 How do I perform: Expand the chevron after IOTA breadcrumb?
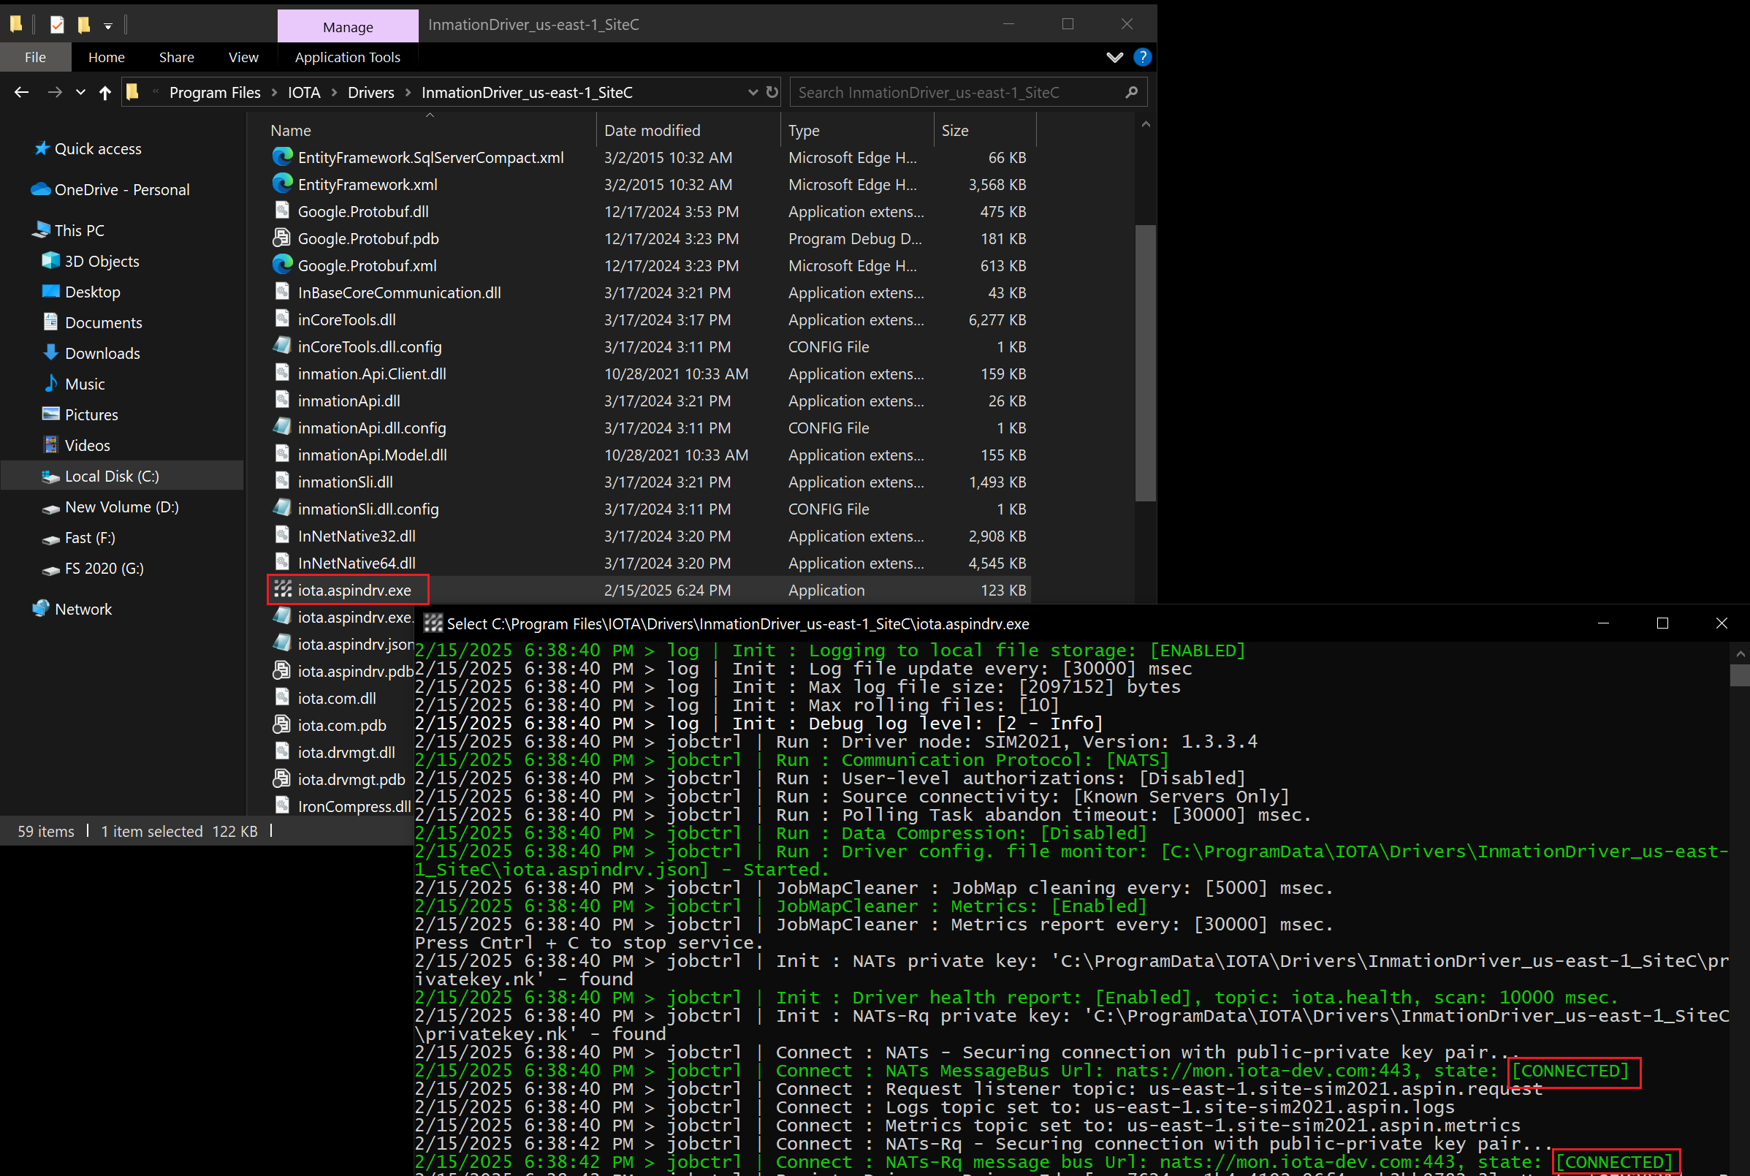tap(333, 92)
